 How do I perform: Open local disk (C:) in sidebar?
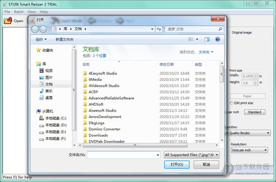53,118
